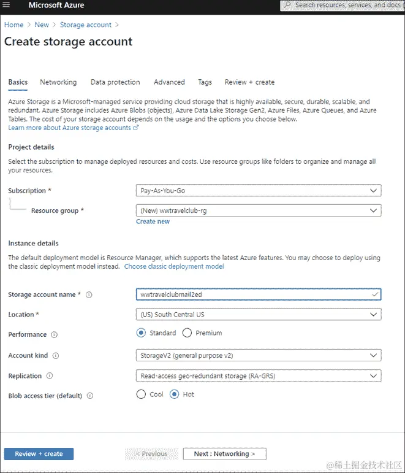This screenshot has height=473, width=405.
Task: Go to New breadcrumb
Action: (x=42, y=25)
